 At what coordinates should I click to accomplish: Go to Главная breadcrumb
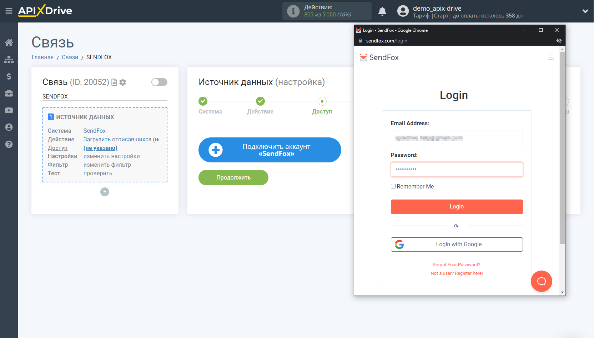[42, 57]
